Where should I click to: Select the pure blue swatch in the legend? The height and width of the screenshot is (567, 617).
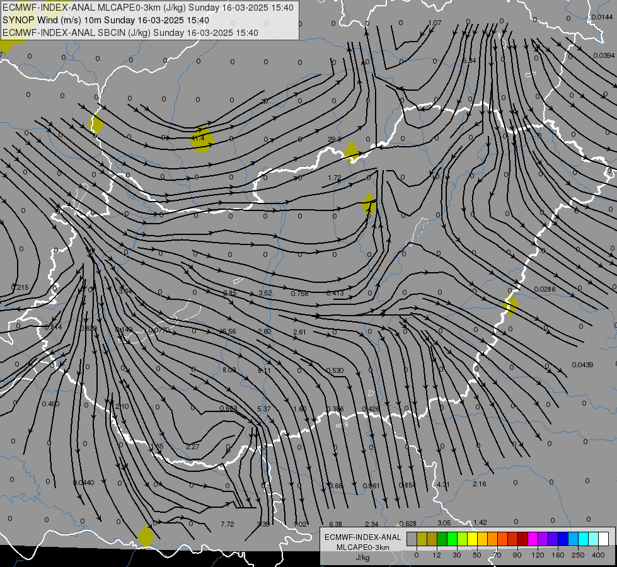coord(563,539)
